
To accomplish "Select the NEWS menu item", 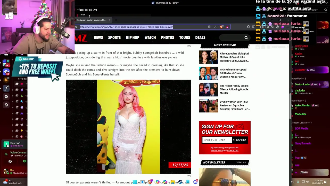I will (98, 37).
